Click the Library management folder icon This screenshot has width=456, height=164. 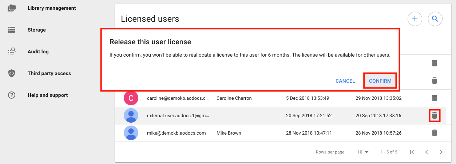pos(12,8)
